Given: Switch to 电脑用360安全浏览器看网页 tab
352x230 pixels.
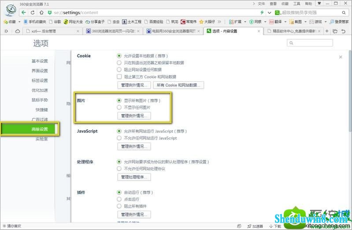Looking at the screenshot, I should (x=173, y=31).
